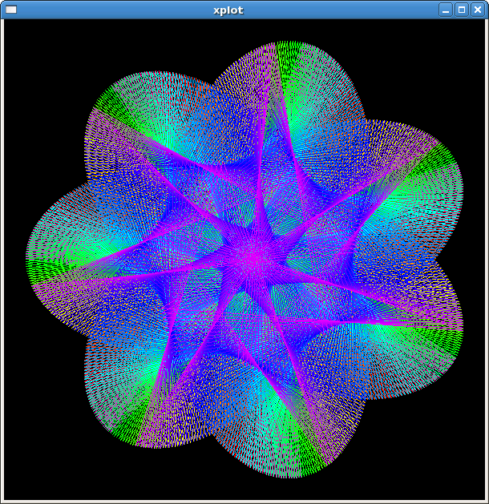The width and height of the screenshot is (489, 504).
Task: Close the xplot window
Action: (478, 10)
